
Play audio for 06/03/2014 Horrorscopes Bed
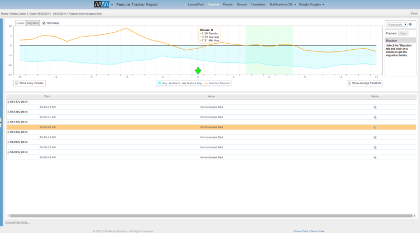375,158
